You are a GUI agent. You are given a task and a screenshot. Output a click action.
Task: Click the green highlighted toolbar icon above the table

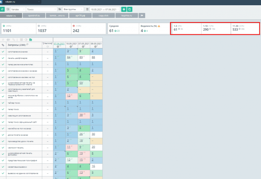click(31, 40)
